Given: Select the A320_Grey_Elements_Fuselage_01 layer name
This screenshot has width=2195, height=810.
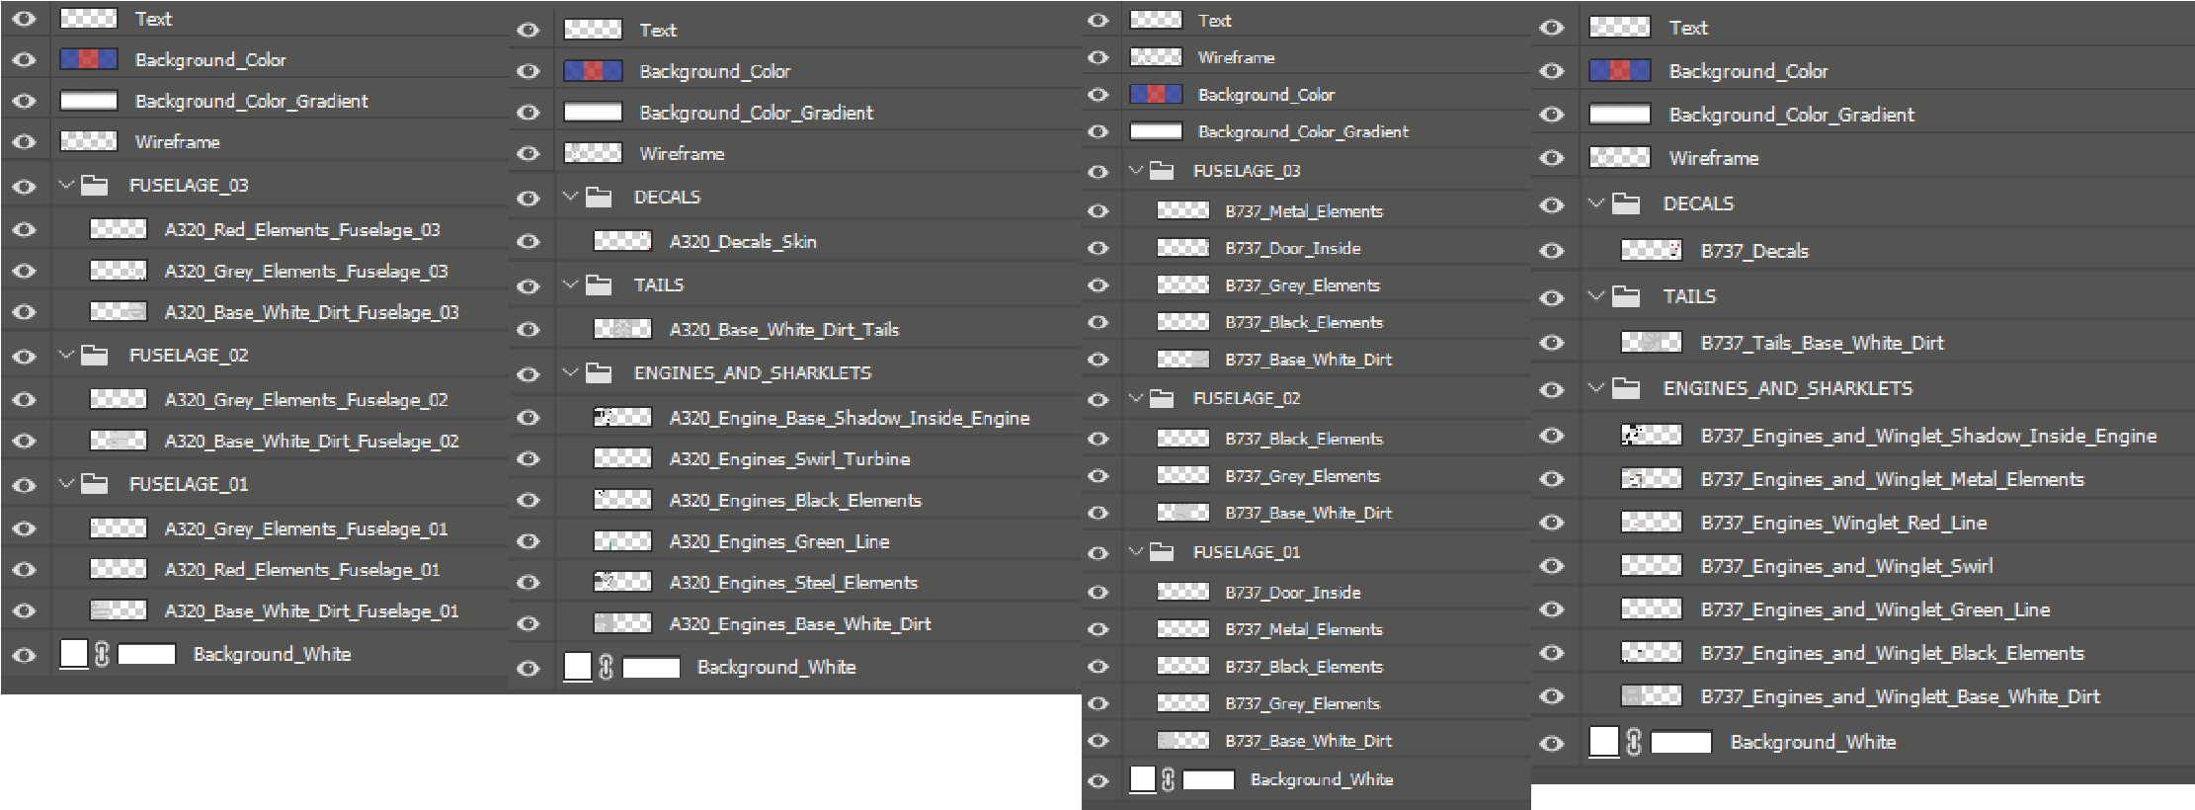Looking at the screenshot, I should point(306,529).
